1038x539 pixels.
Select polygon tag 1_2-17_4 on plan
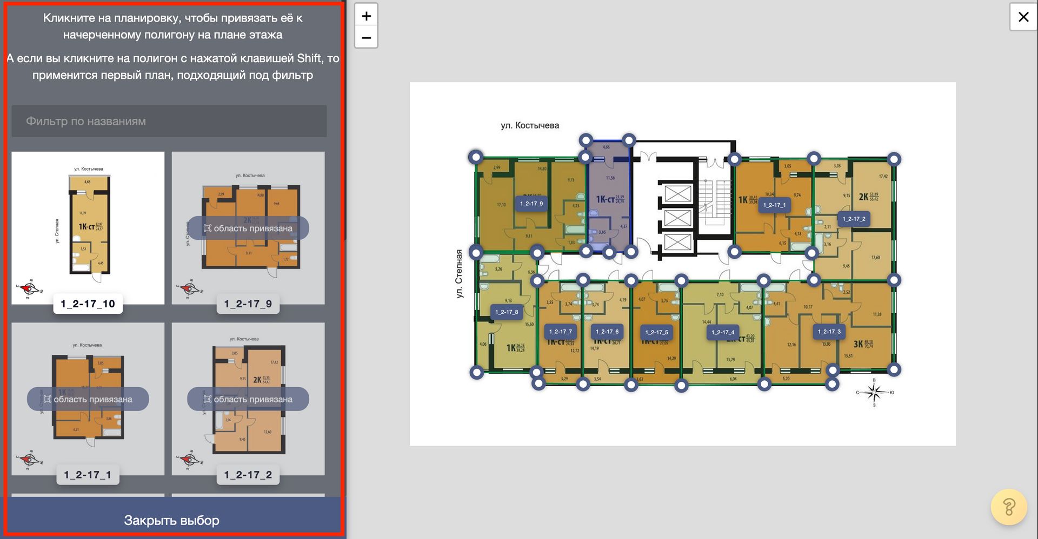point(723,332)
